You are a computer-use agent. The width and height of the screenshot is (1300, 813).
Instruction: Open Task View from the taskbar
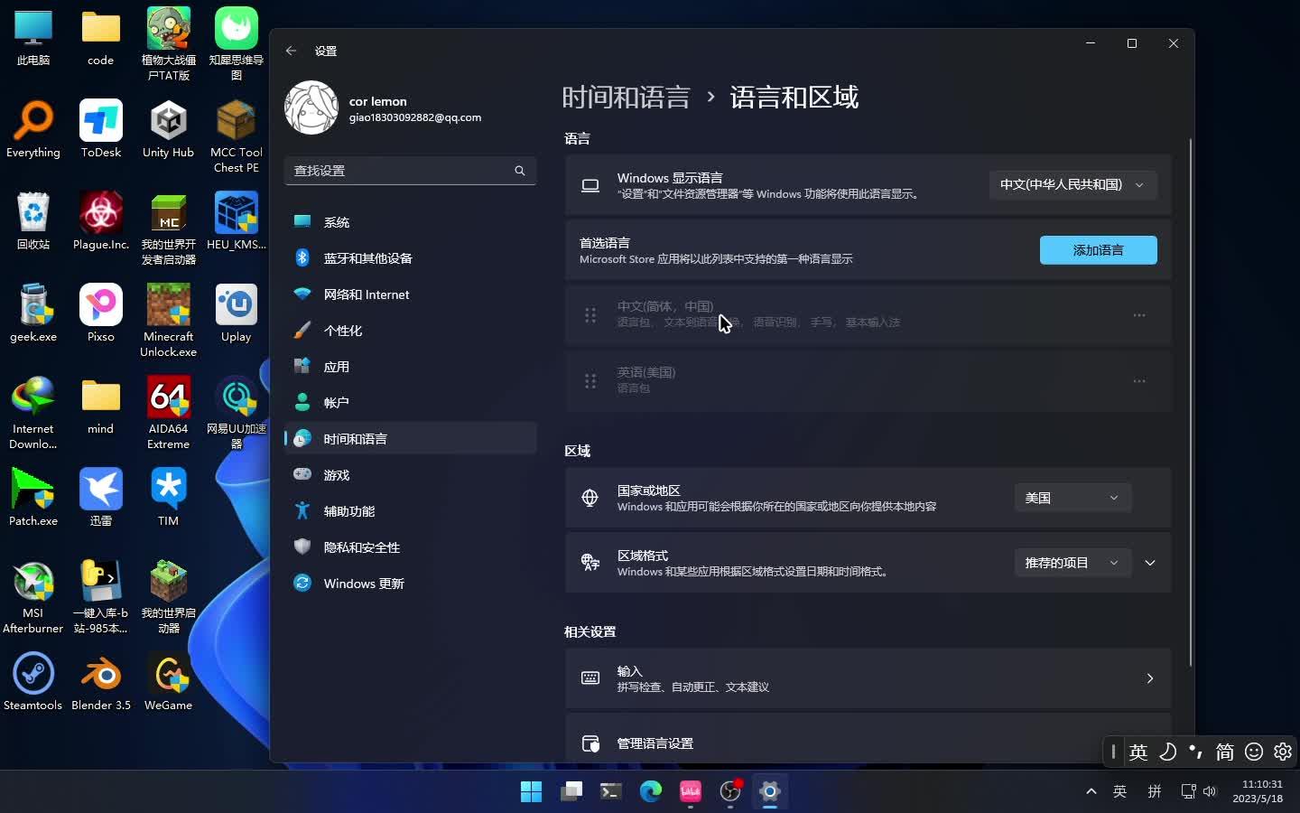(571, 791)
